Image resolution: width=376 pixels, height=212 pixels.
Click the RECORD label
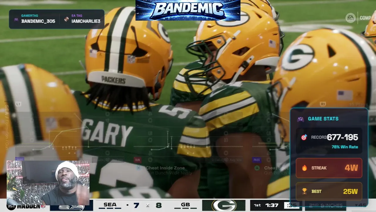click(319, 137)
